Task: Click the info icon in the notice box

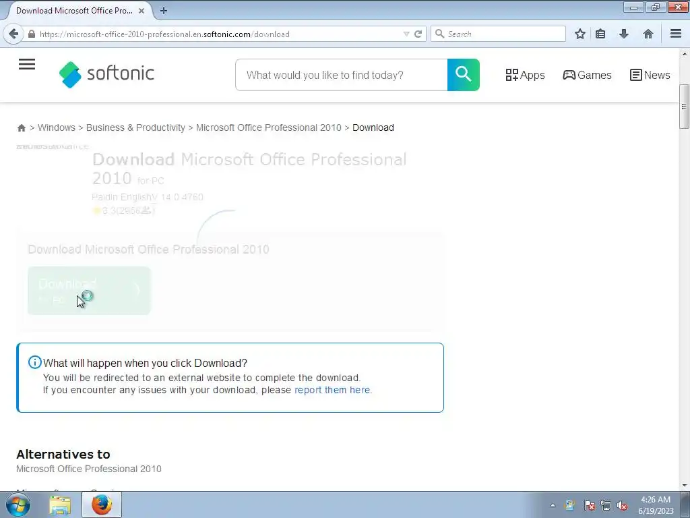Action: tap(35, 362)
